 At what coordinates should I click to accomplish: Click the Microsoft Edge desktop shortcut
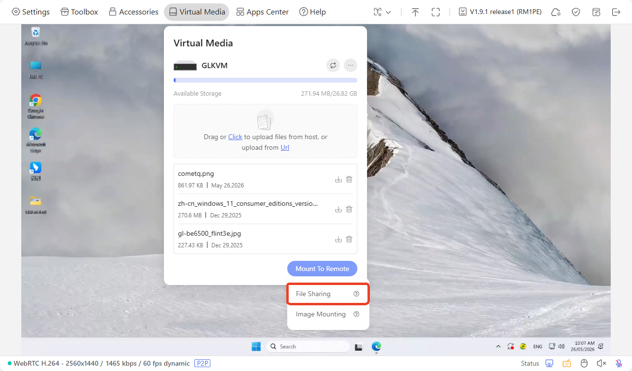point(36,140)
